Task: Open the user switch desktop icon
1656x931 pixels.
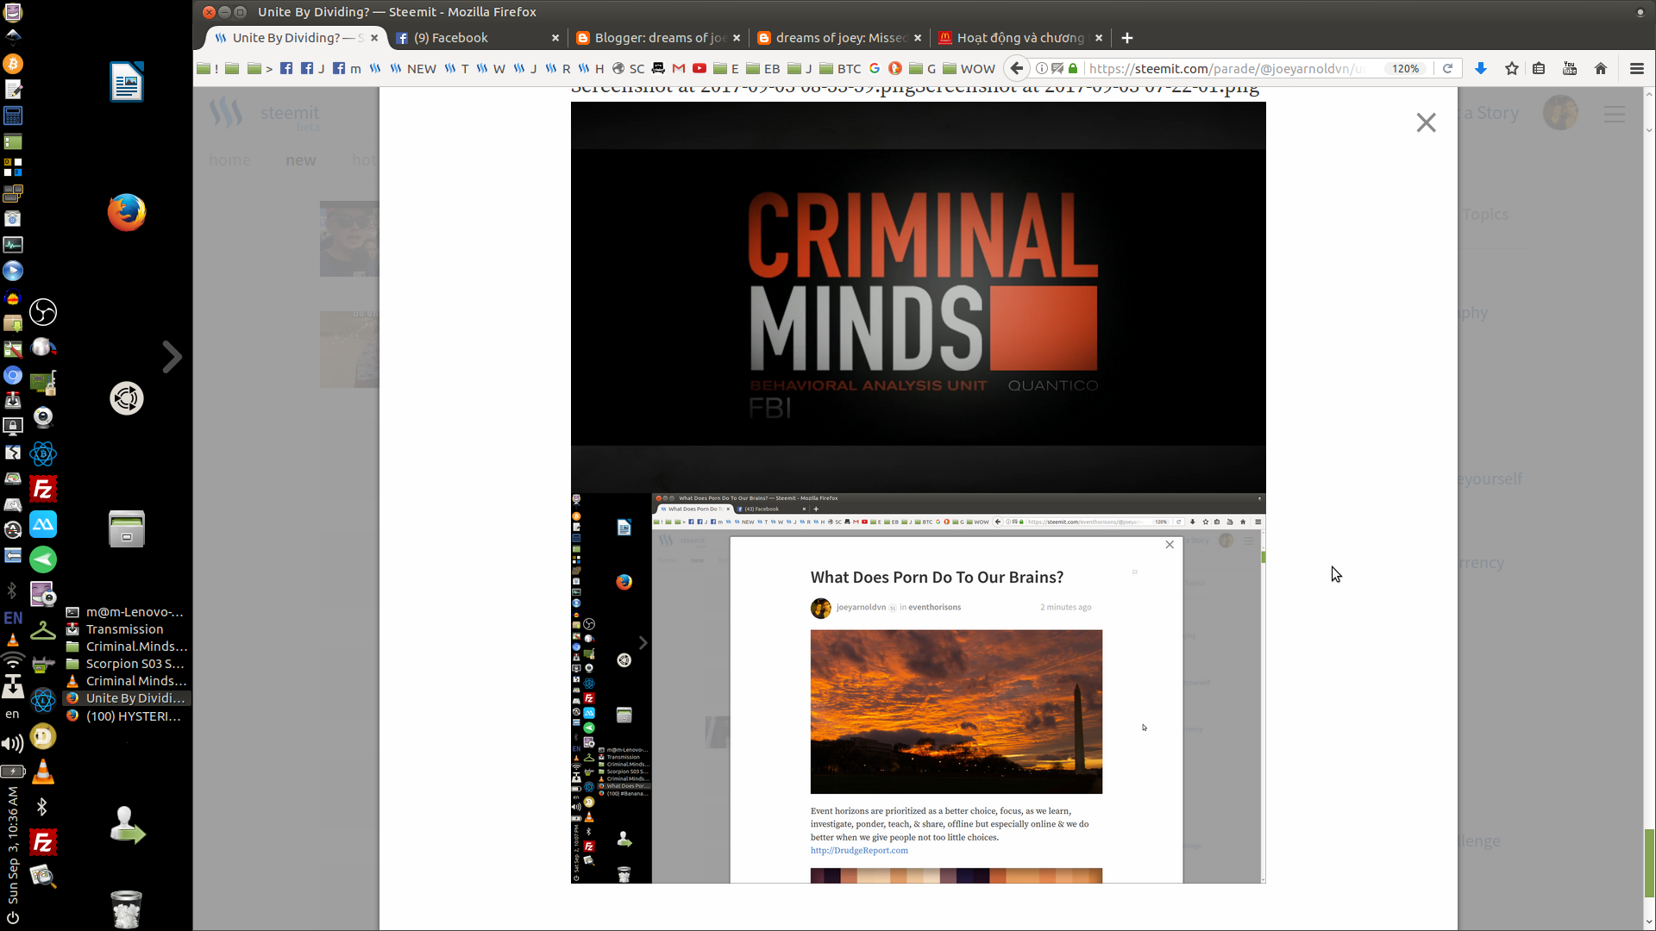Action: pyautogui.click(x=127, y=825)
